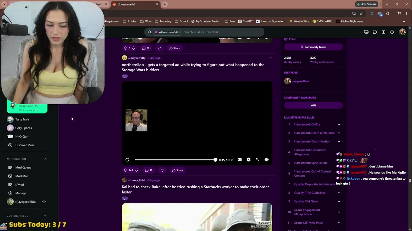Viewport: 412px width, 231px height.
Task: Switch to the r/LivestreamFail browser tab
Action: point(135,4)
